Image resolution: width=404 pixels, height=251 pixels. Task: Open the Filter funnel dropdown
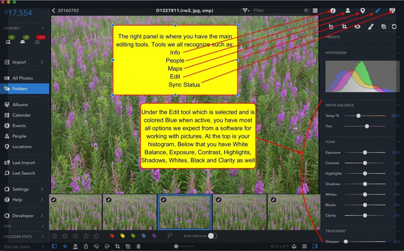[246, 10]
